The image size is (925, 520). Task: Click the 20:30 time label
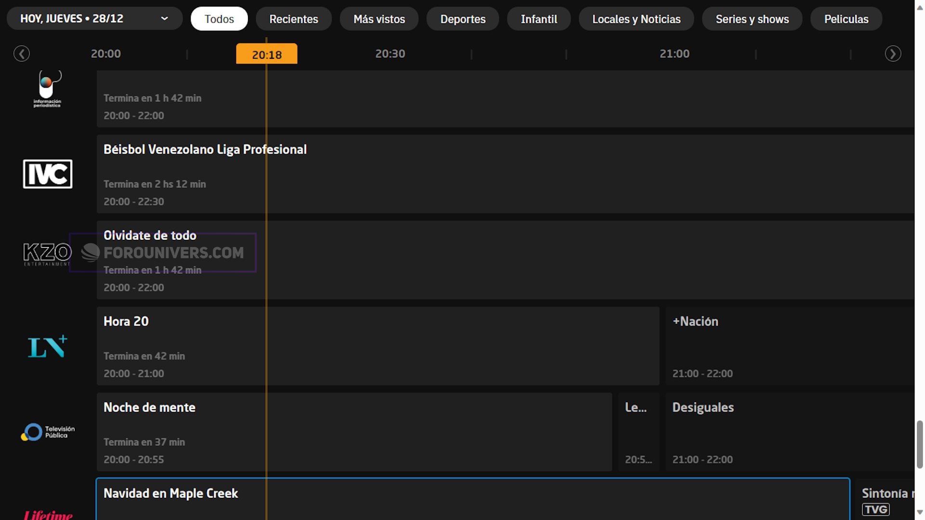click(390, 53)
